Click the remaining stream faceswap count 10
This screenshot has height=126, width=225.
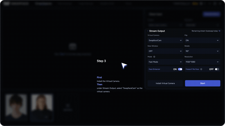(x=219, y=31)
